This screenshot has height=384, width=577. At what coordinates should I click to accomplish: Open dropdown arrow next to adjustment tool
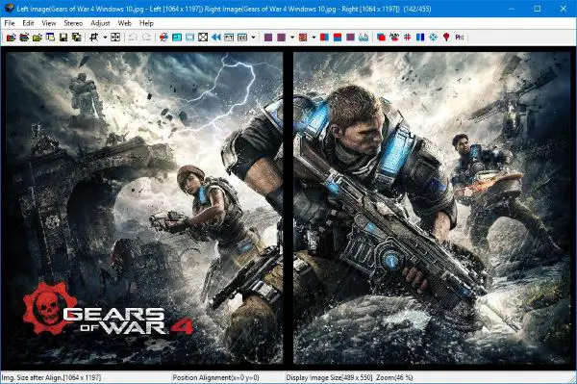point(105,38)
